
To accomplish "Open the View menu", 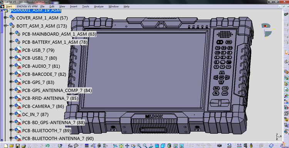I will (x=62, y=7).
